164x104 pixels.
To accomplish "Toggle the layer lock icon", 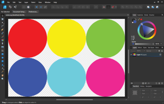I will tap(162, 51).
